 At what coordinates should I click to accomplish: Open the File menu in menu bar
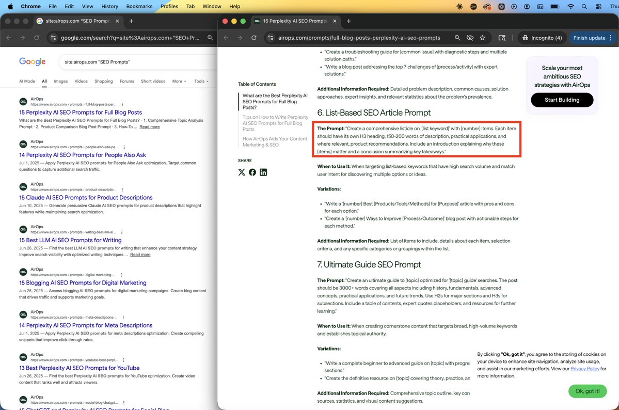53,6
